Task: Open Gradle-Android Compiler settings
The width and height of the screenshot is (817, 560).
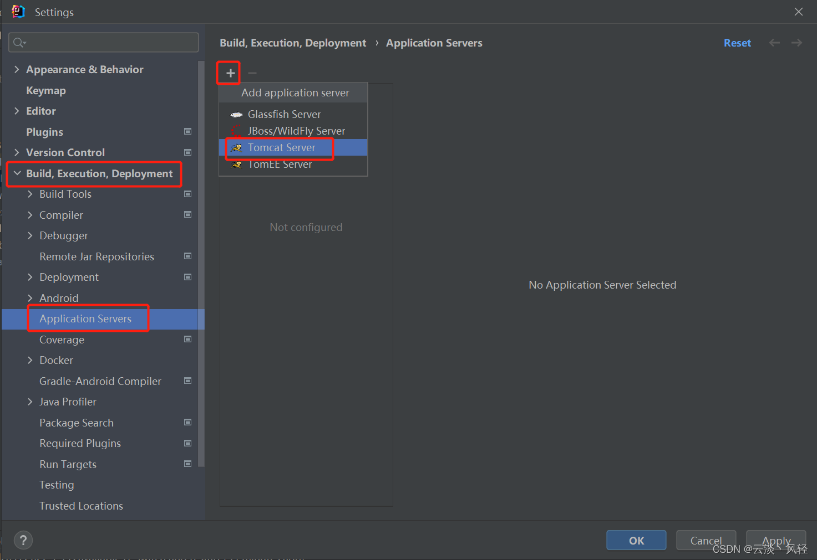Action: click(x=100, y=381)
